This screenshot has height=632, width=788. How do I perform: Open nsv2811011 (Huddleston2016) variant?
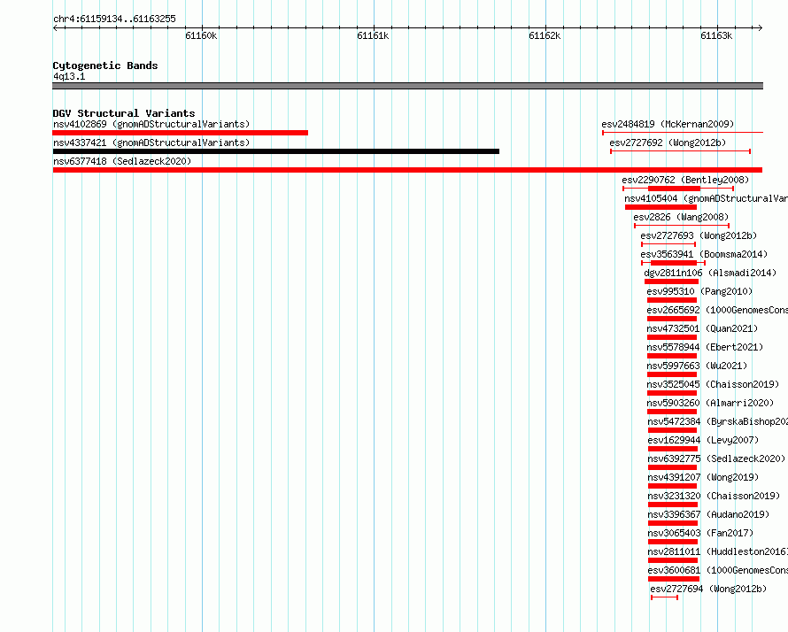(718, 551)
